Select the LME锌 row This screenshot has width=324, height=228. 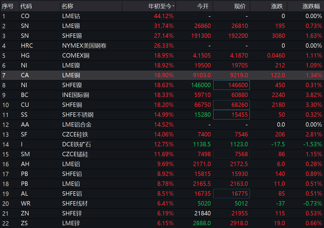click(71, 223)
